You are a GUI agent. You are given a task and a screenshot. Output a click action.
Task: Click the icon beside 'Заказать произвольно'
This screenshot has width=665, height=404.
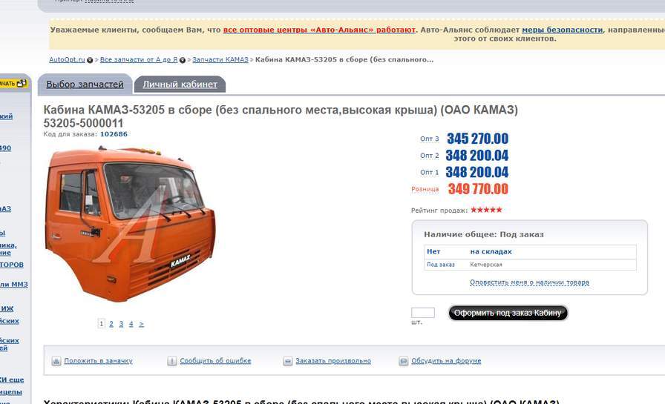287,361
